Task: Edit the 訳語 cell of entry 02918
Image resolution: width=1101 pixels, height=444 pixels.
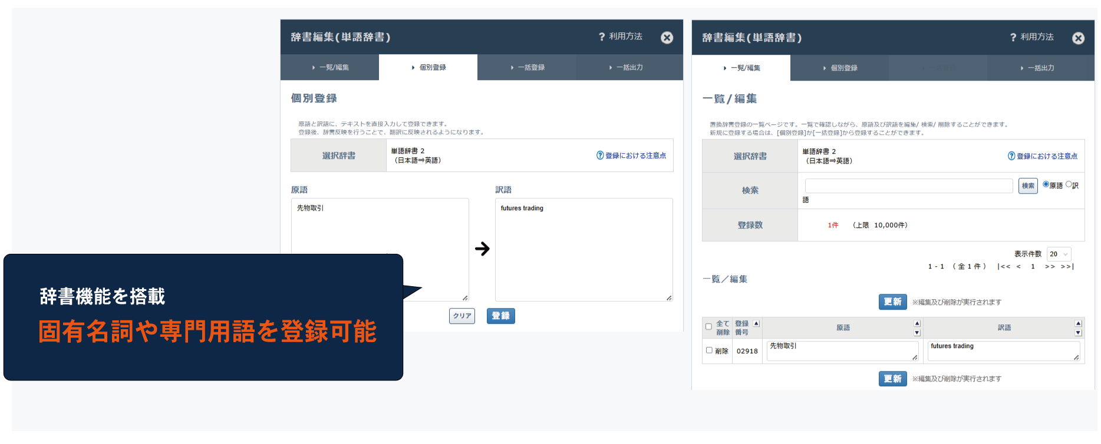Action: 1004,351
